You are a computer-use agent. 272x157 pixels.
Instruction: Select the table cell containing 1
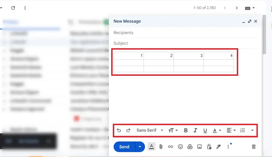click(129, 56)
